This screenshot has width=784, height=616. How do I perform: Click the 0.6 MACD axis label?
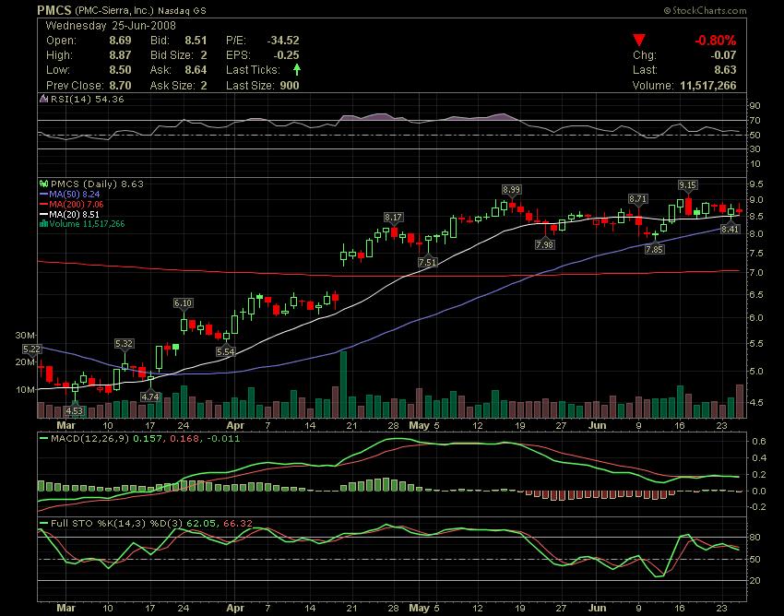[x=759, y=441]
